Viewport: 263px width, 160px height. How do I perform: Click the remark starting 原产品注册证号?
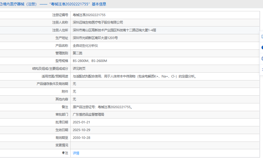click(x=103, y=107)
